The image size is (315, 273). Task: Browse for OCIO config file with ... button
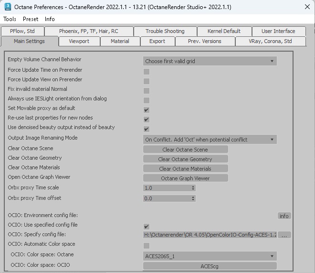[284, 235]
